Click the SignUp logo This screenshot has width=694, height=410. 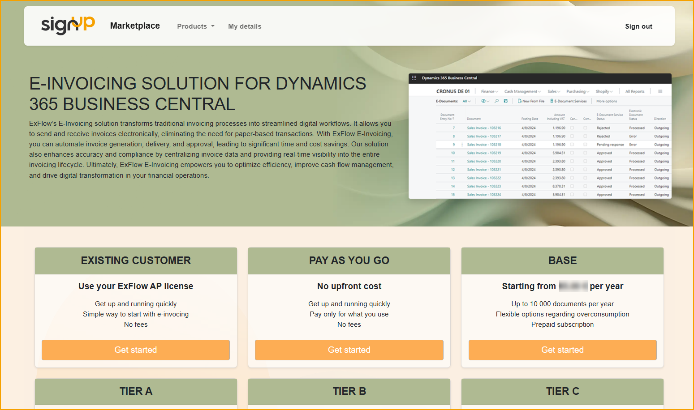[68, 26]
